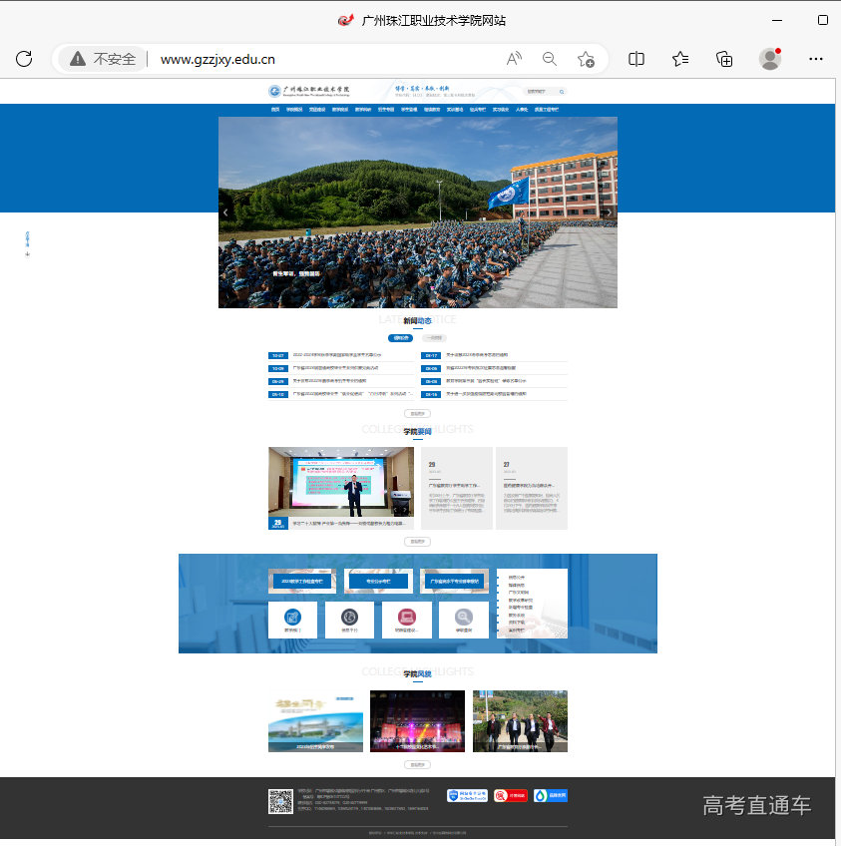Open the browser Settings and more menu

pyautogui.click(x=815, y=59)
